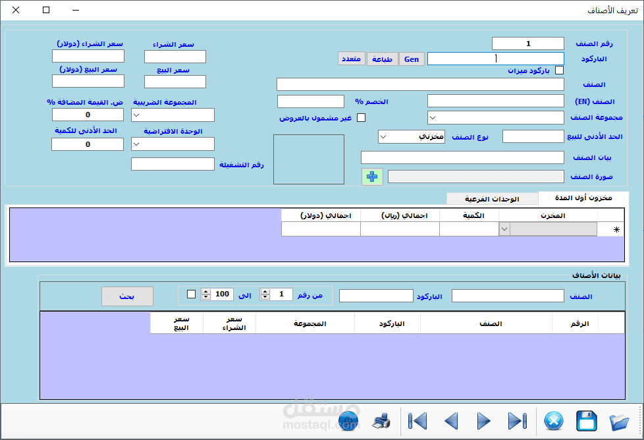This screenshot has width=644, height=440.
Task: Jump to first record using skip-to-start arrow
Action: pos(417,421)
